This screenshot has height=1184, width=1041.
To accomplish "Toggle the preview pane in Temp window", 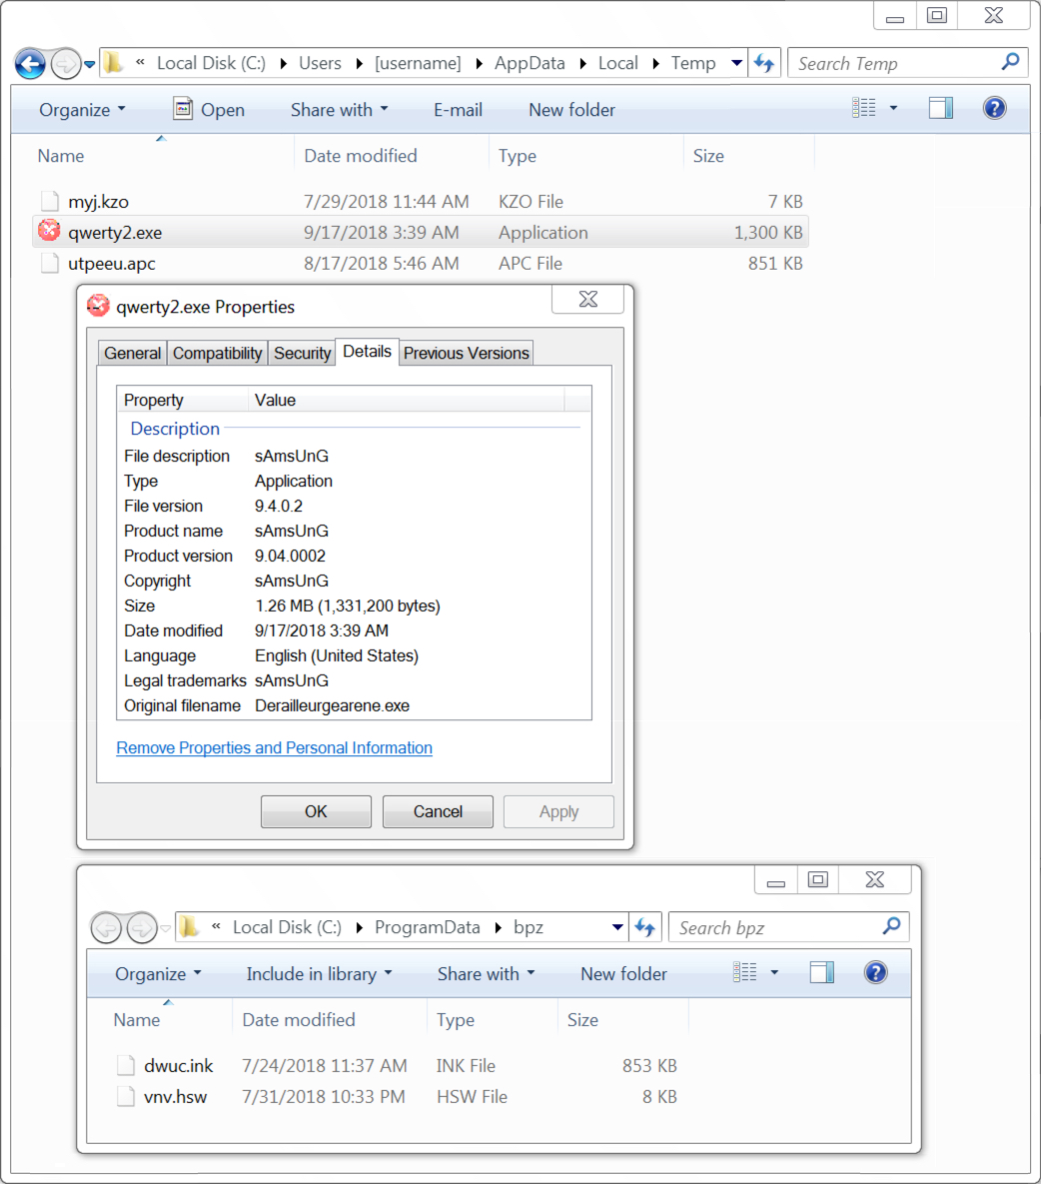I will pyautogui.click(x=941, y=109).
